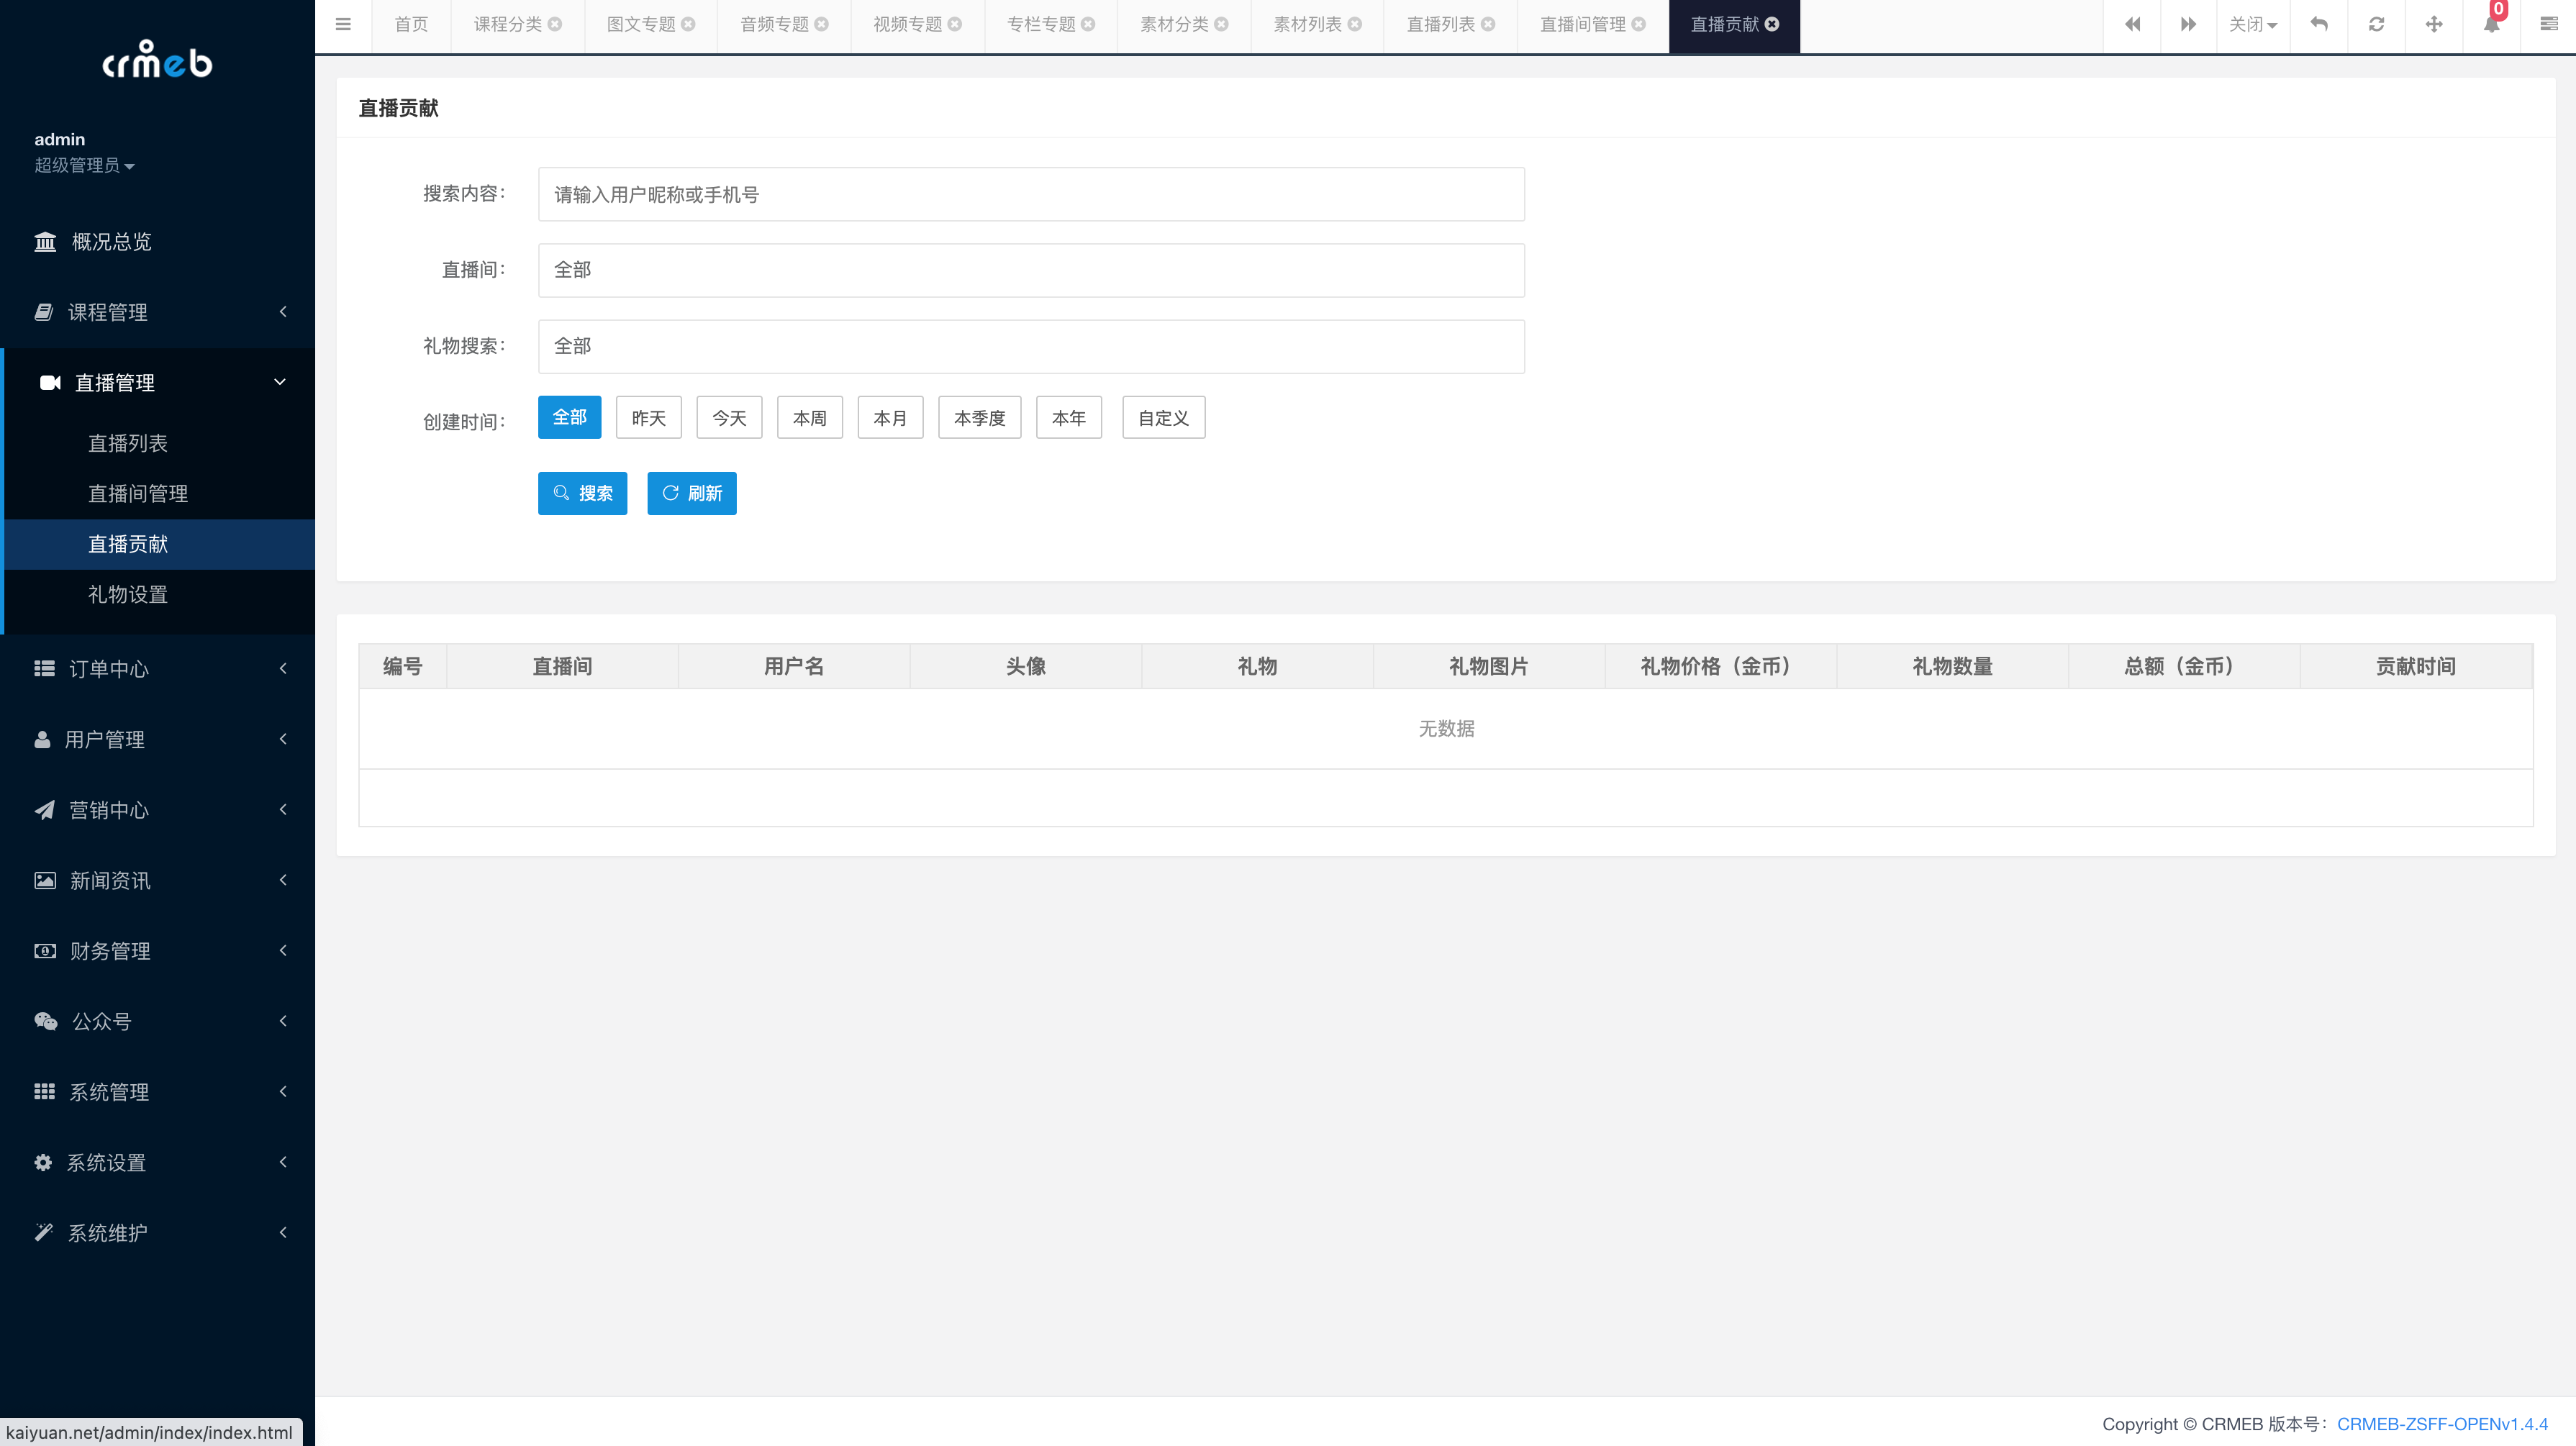This screenshot has width=2576, height=1446.
Task: Select 本月 time filter
Action: pyautogui.click(x=890, y=417)
